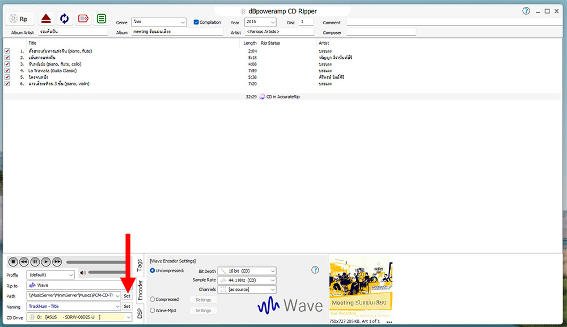Click the Set button beside Path
The height and width of the screenshot is (327, 567).
(x=127, y=296)
